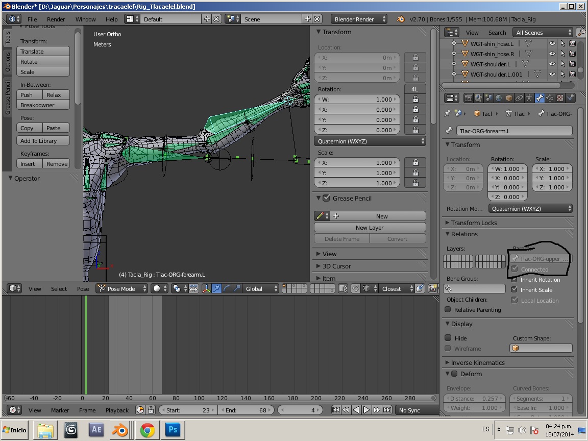Viewport: 588px width, 441px height.
Task: Open the Render menu
Action: [56, 19]
